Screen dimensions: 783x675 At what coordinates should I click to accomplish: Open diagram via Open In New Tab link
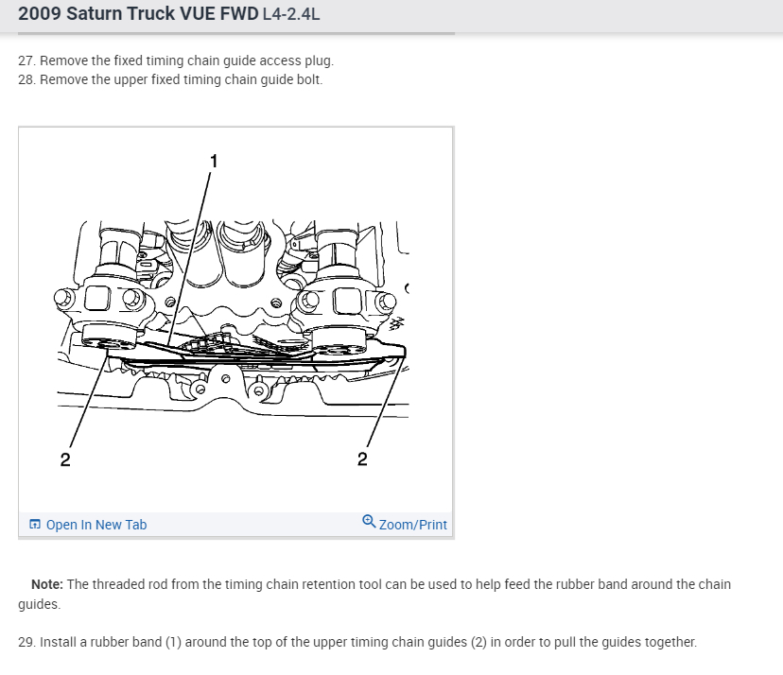click(96, 525)
